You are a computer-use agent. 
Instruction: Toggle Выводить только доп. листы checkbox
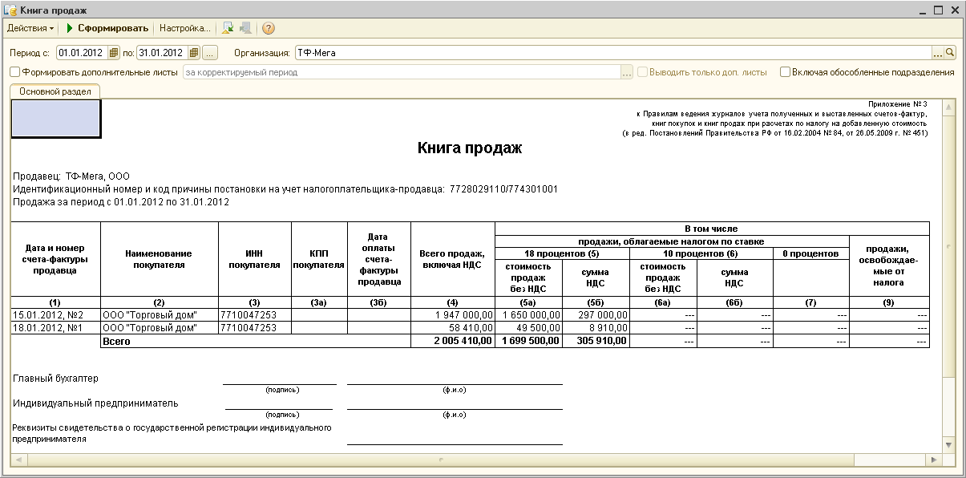click(643, 72)
